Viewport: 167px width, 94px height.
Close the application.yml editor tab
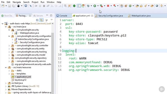(92, 16)
